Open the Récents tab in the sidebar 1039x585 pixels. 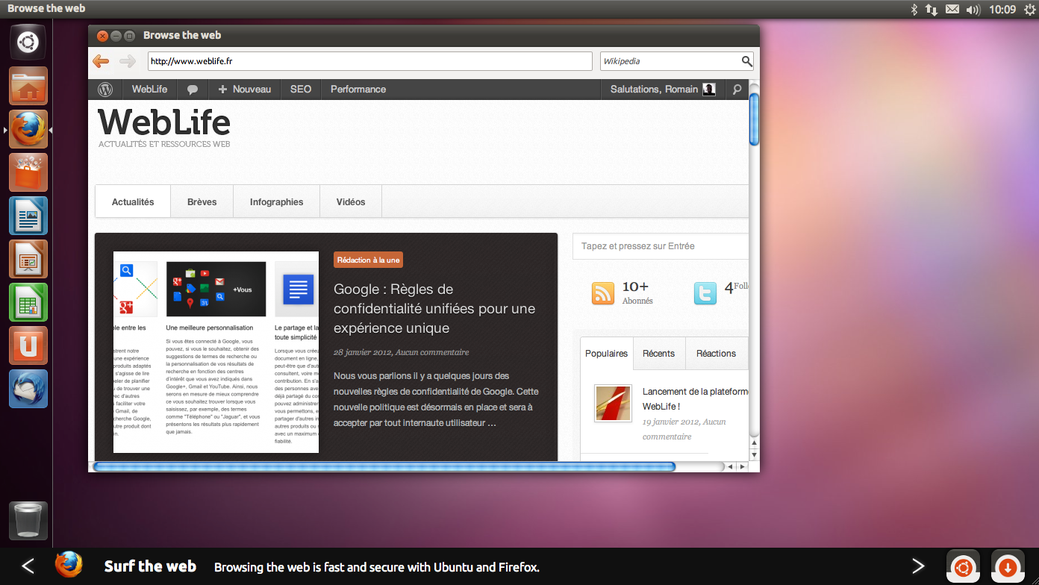click(659, 353)
